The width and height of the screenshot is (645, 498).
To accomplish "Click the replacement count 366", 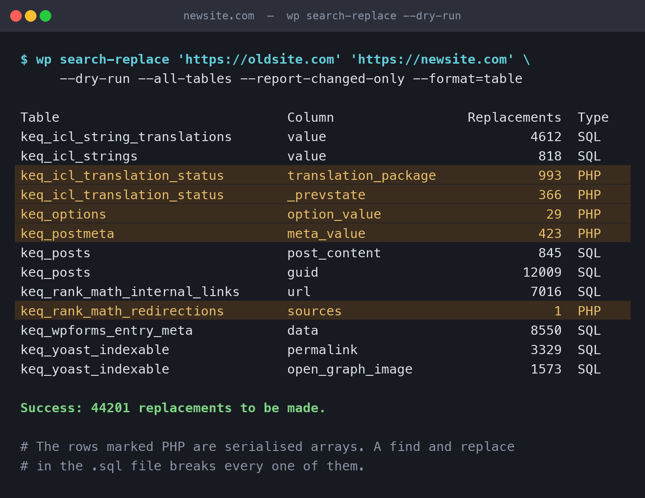I will tap(550, 195).
